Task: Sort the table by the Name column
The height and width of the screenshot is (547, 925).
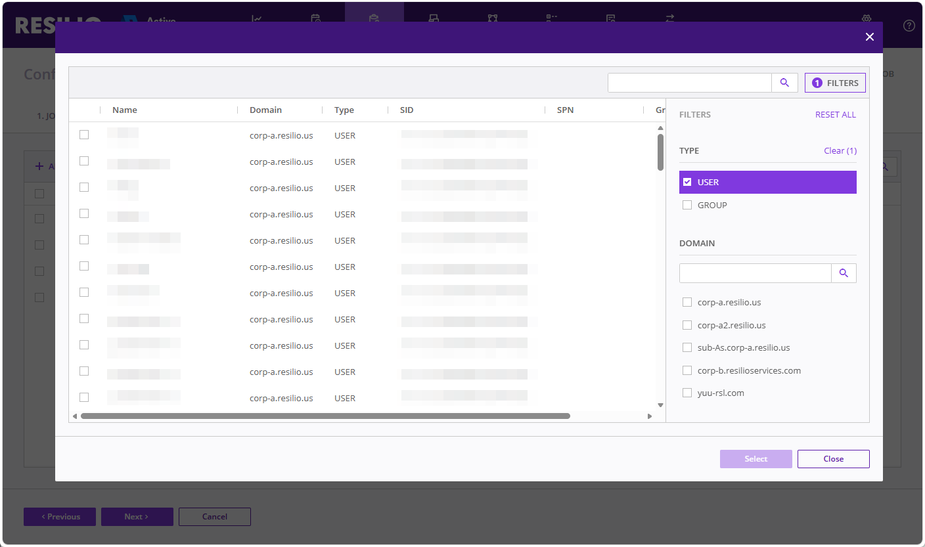Action: [125, 110]
